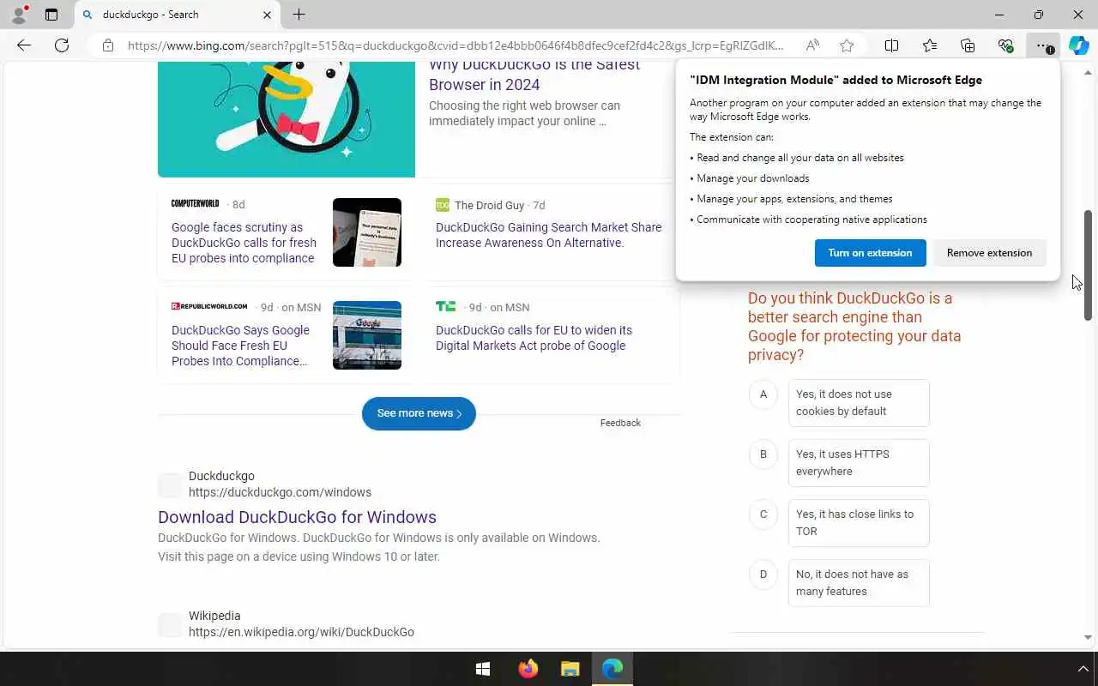Click the Computerworld source logo

tap(195, 204)
